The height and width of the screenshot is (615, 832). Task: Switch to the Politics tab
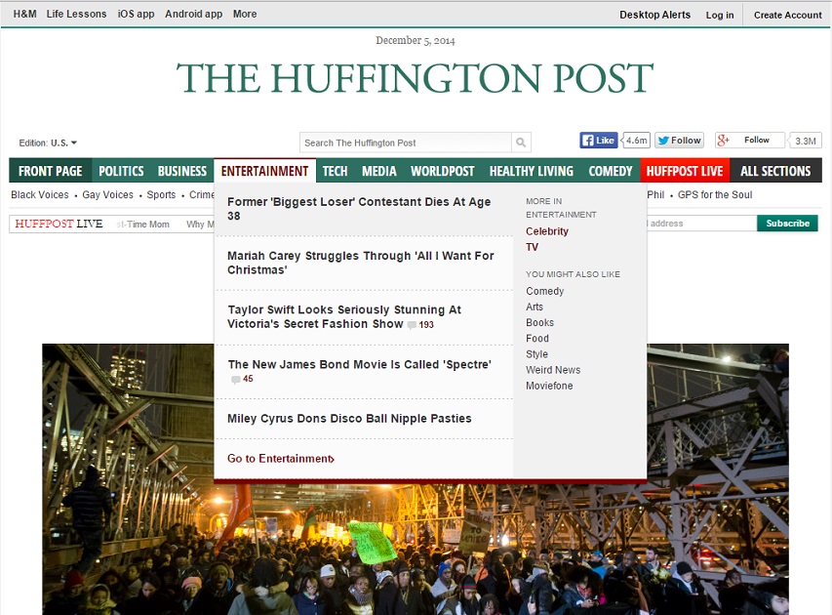click(x=120, y=171)
